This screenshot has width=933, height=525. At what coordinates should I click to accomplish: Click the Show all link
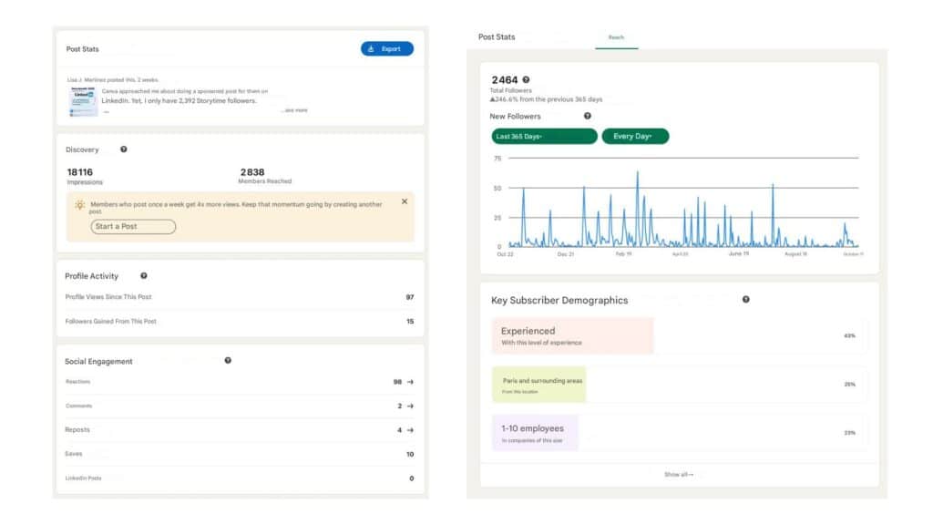click(679, 475)
